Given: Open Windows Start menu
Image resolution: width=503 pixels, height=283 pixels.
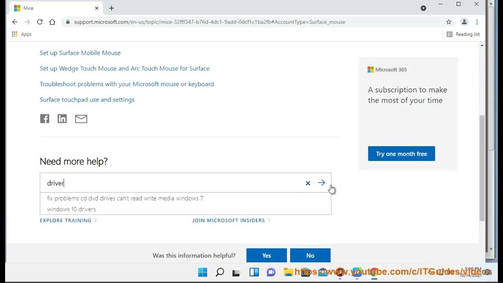Looking at the screenshot, I should point(202,272).
